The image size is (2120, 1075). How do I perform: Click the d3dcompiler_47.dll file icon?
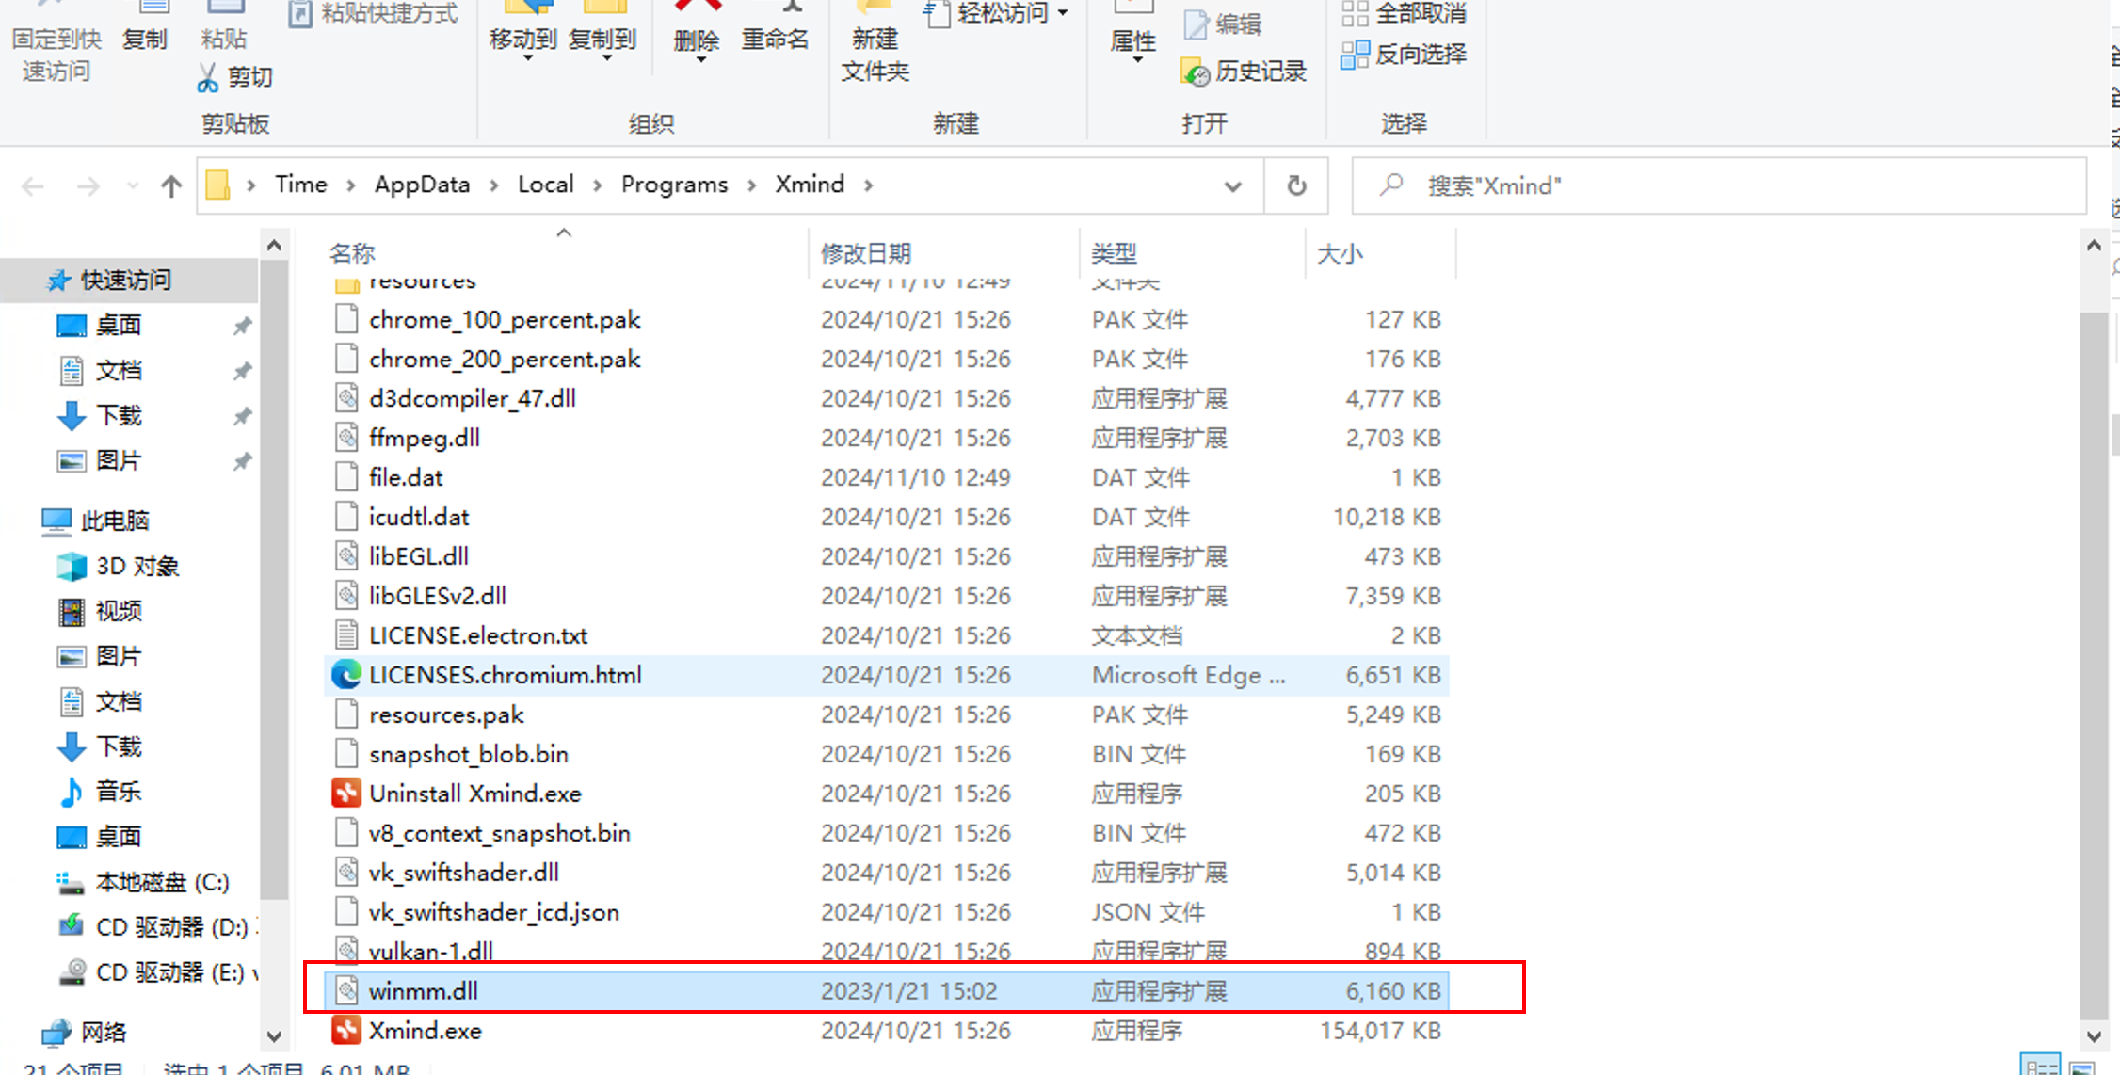346,398
